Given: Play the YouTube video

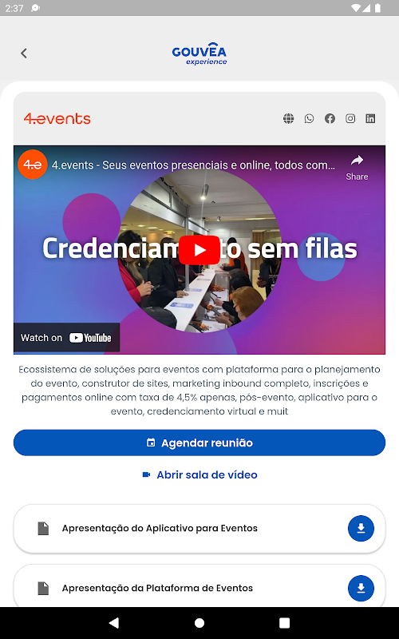Looking at the screenshot, I should 199,250.
